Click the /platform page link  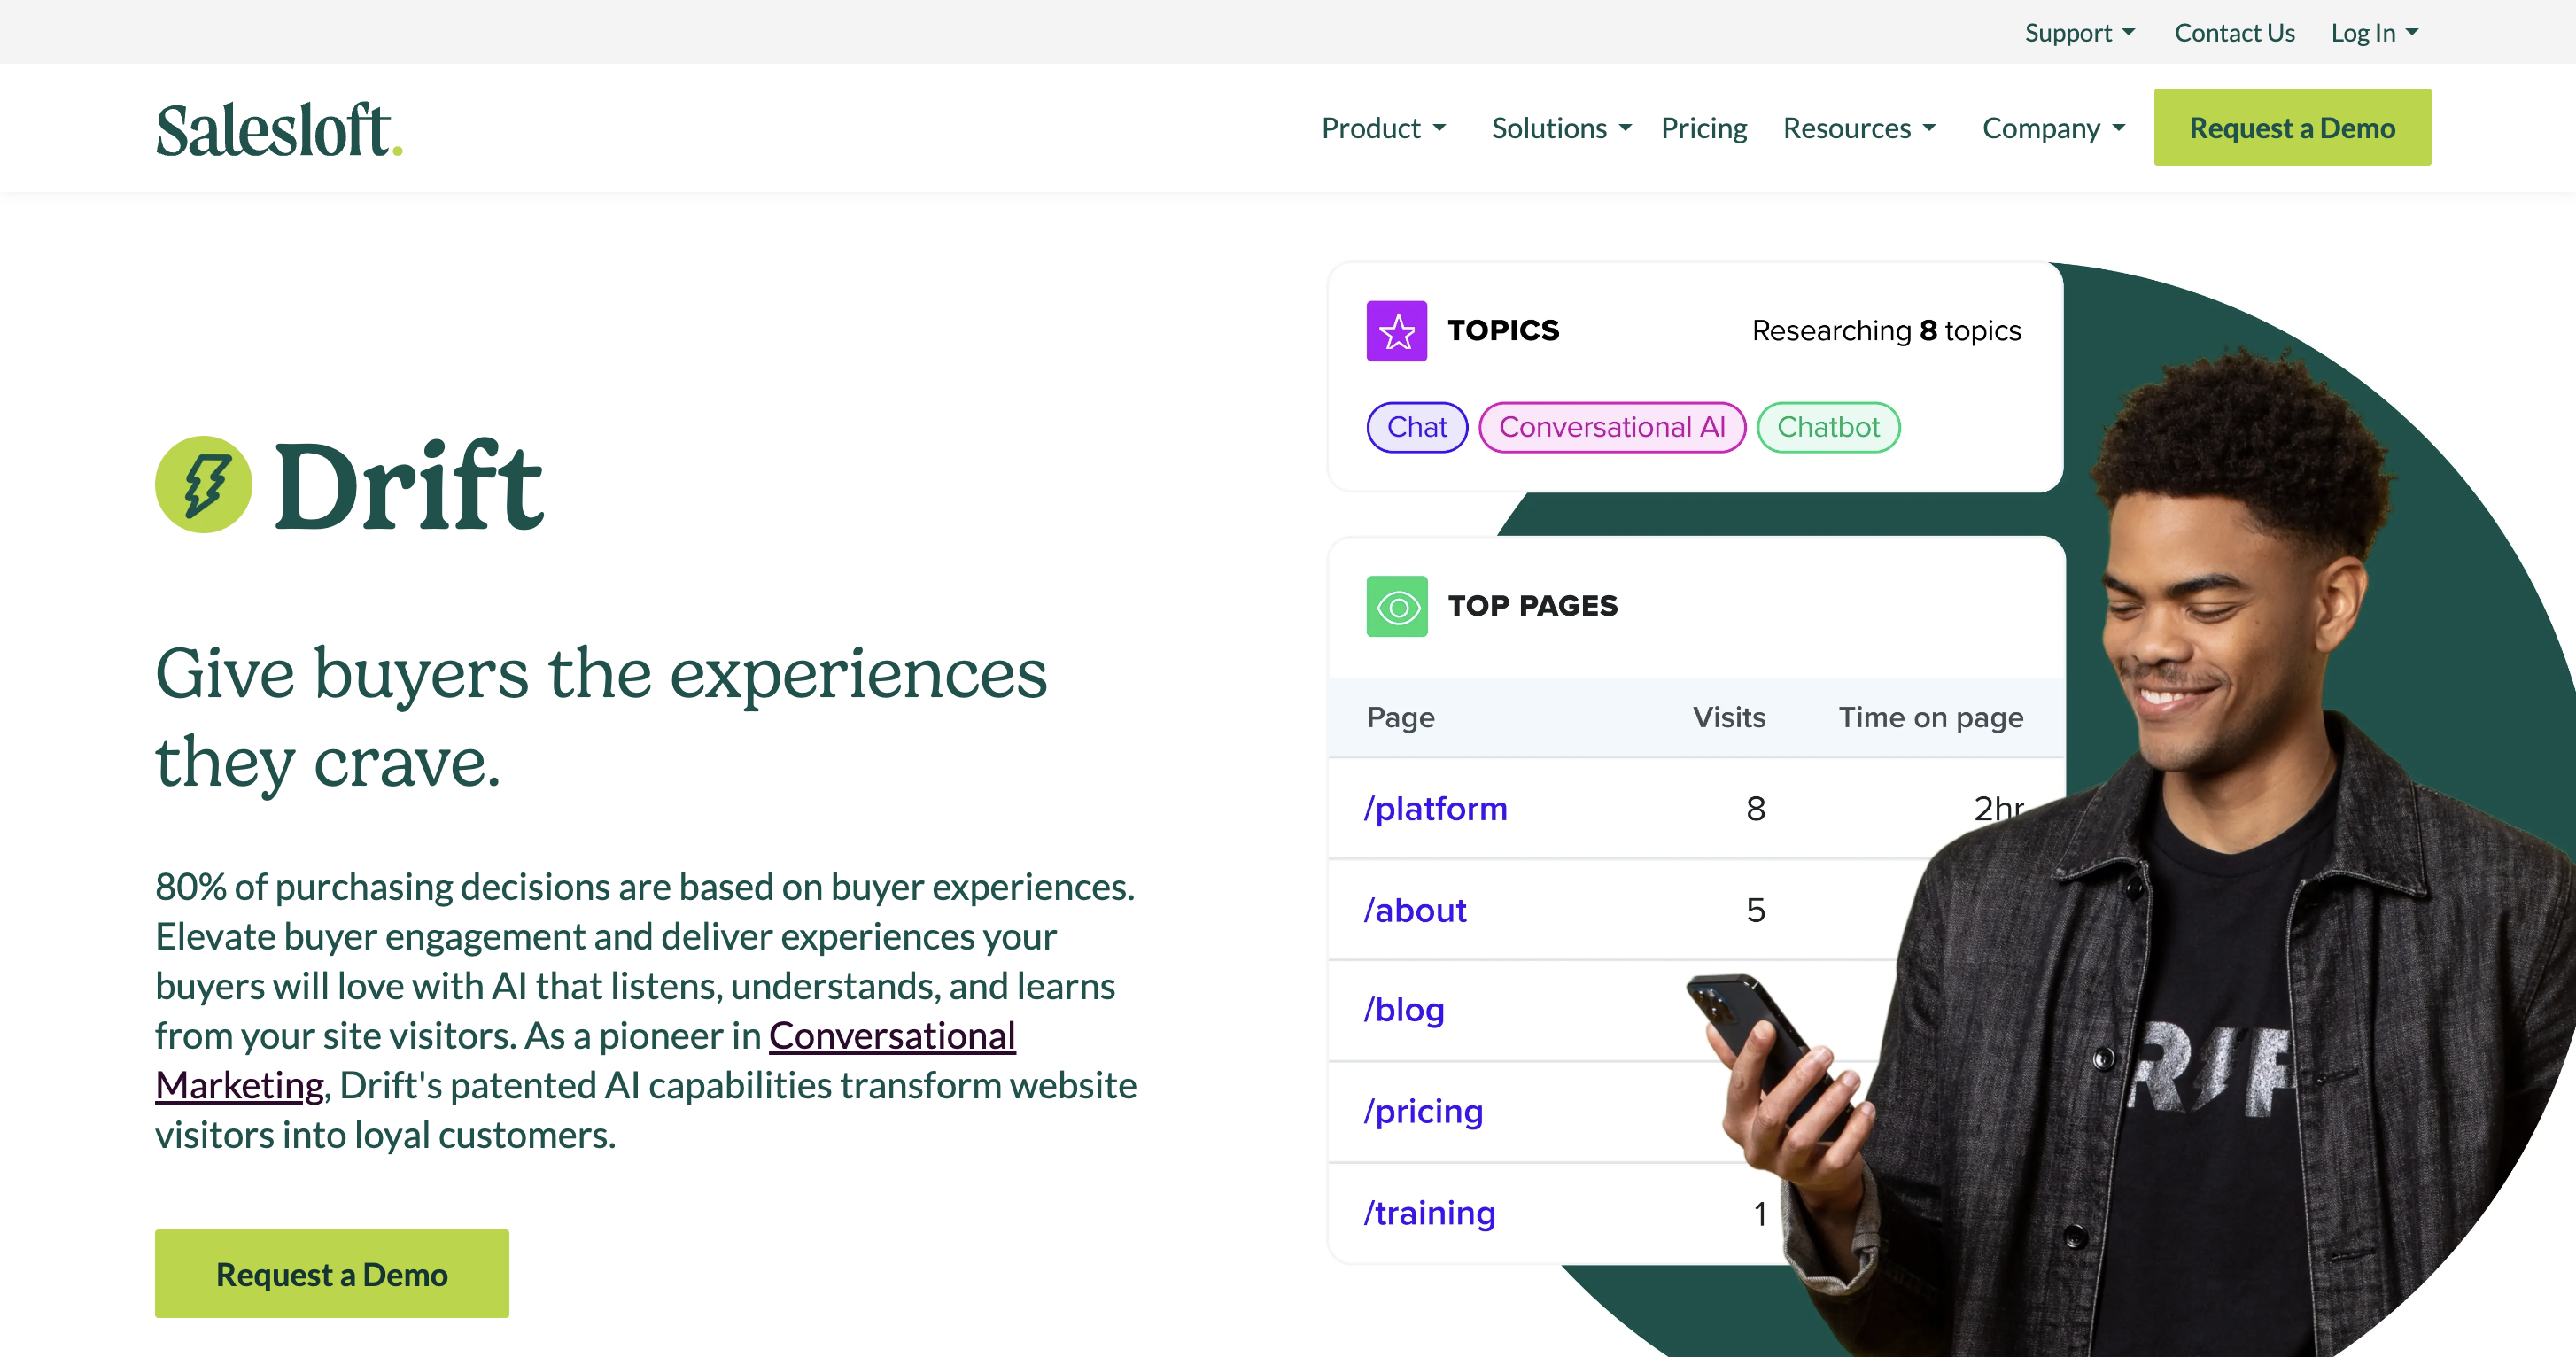pos(1436,808)
